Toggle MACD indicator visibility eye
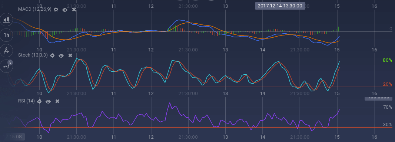The height and width of the screenshot is (142, 395). tap(65, 10)
